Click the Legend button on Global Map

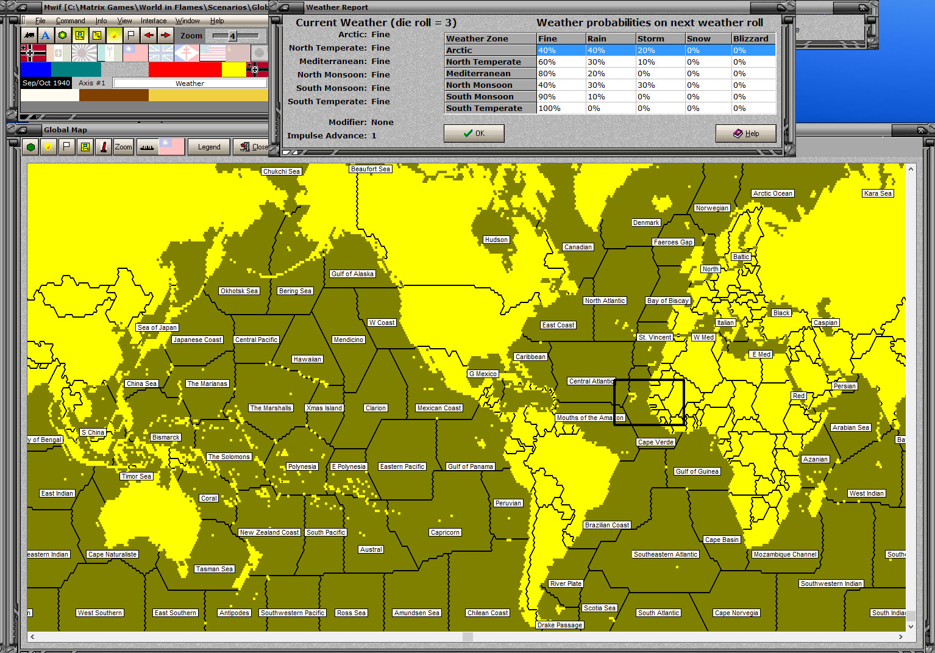click(x=208, y=147)
